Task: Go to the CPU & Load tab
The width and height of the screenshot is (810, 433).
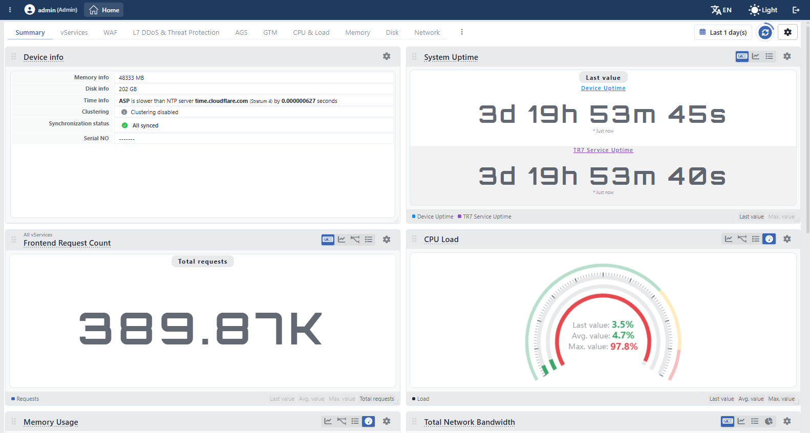Action: pyautogui.click(x=311, y=32)
